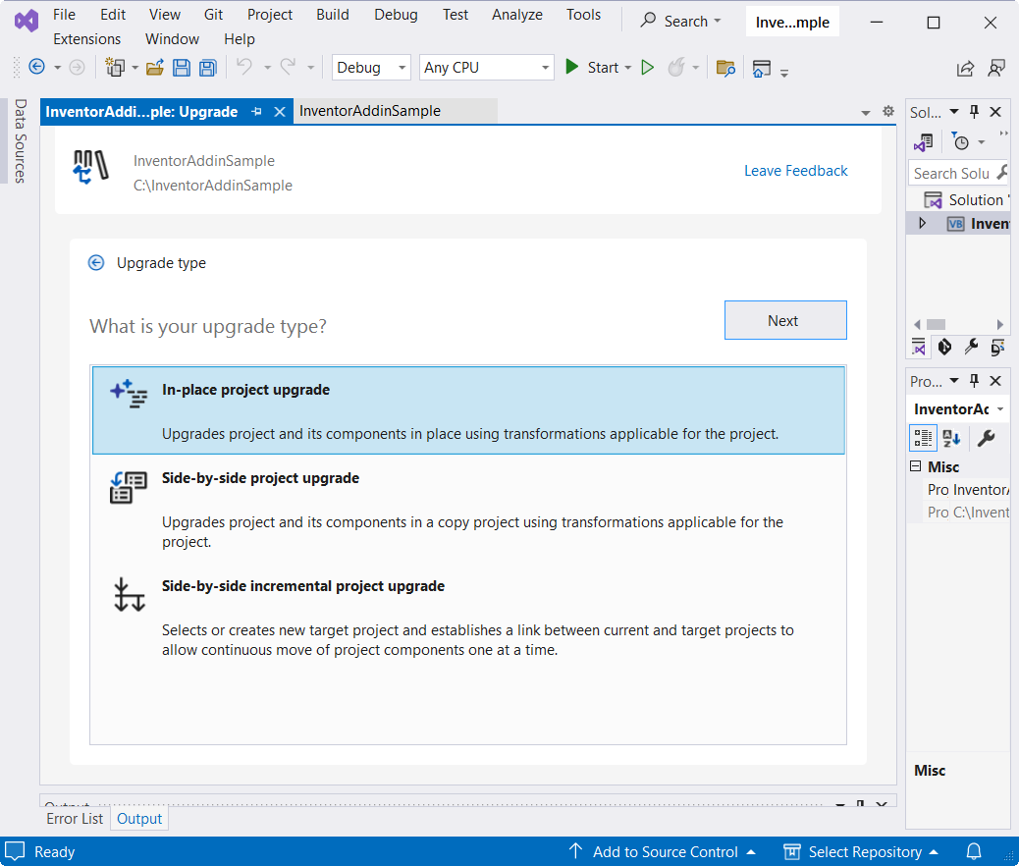Image resolution: width=1019 pixels, height=866 pixels.
Task: Open Solution Explorer window options dropdown
Action: coord(954,111)
